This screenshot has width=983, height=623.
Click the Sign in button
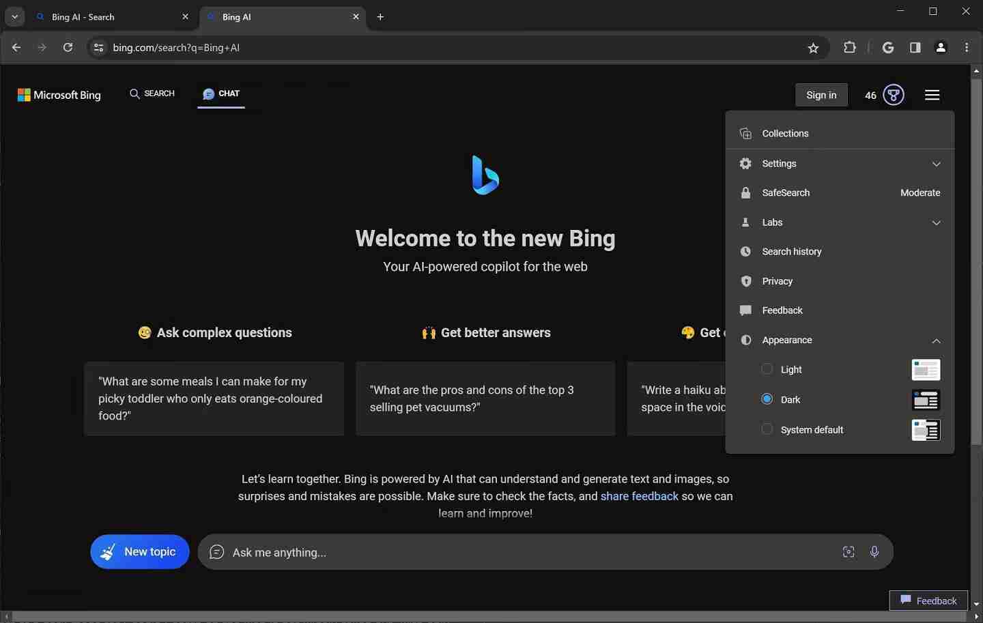821,95
